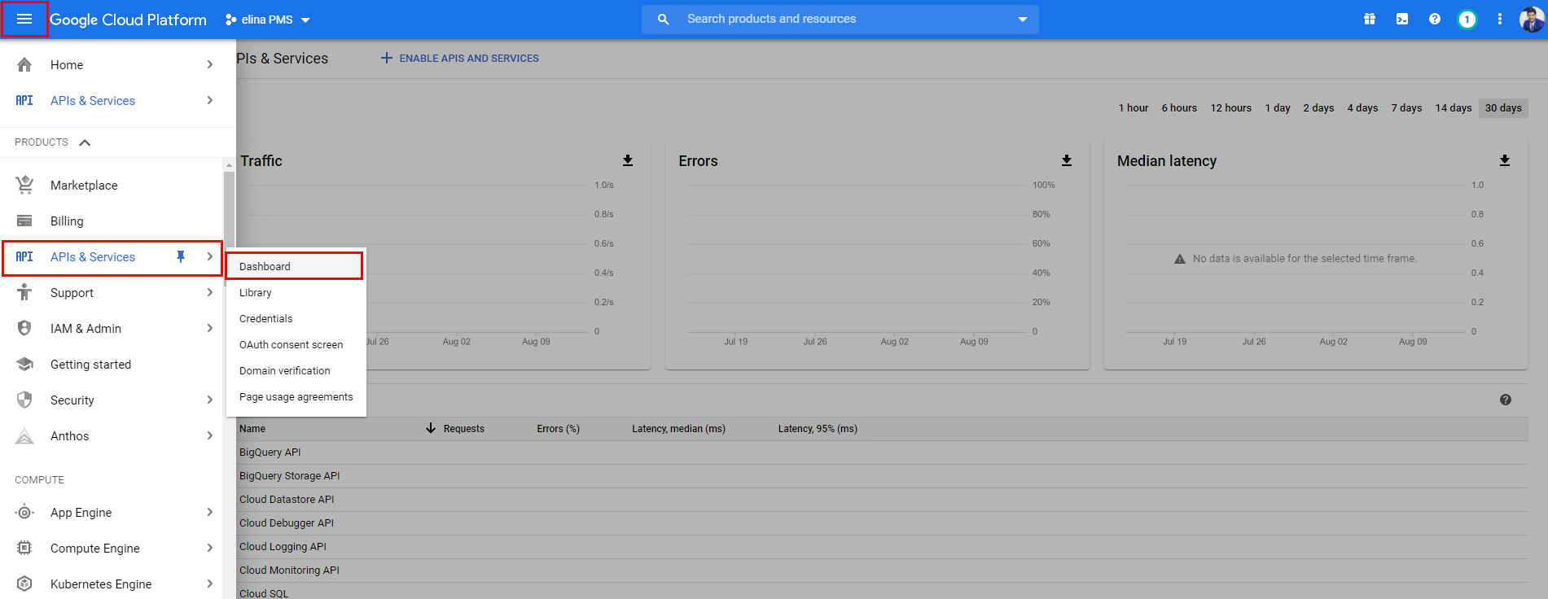Click the Anthos triangle icon
1548x599 pixels.
(24, 435)
